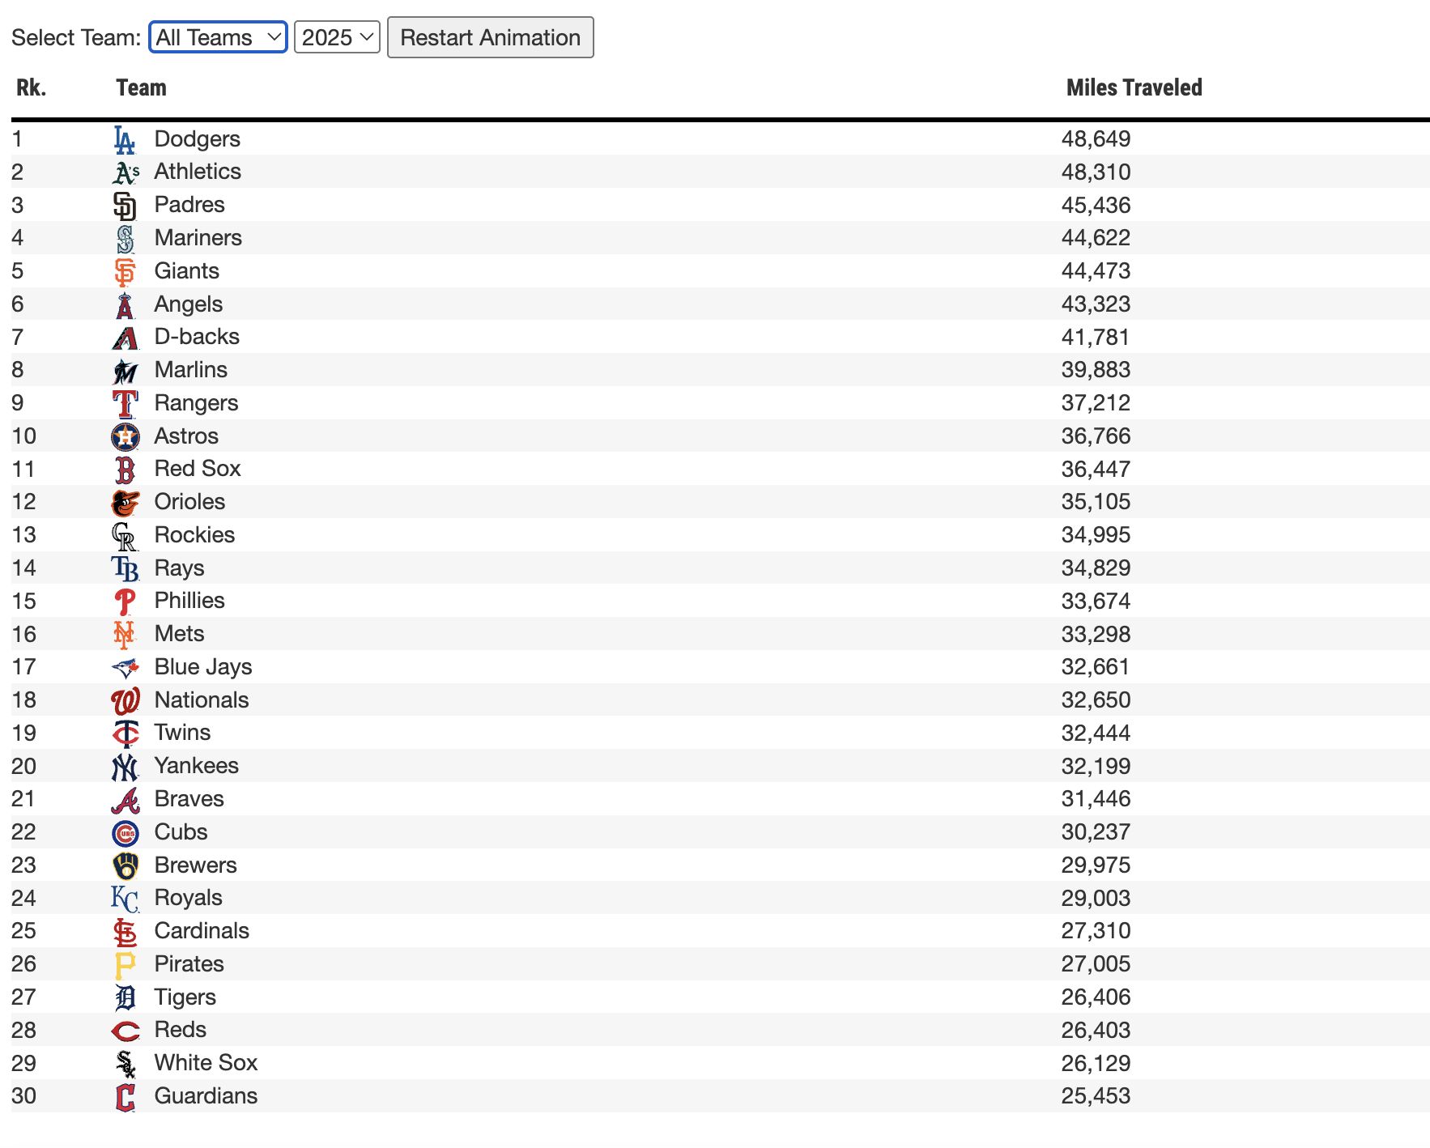Click the Rk. column header
The height and width of the screenshot is (1148, 1430).
click(31, 87)
